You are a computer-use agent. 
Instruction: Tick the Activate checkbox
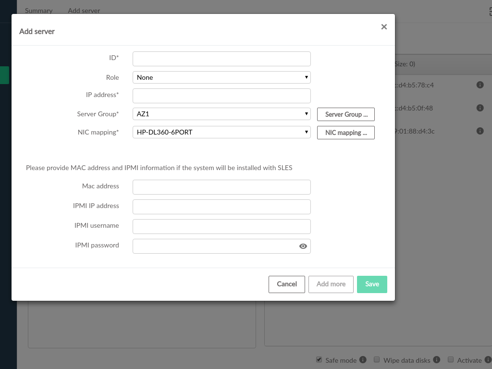click(x=451, y=359)
